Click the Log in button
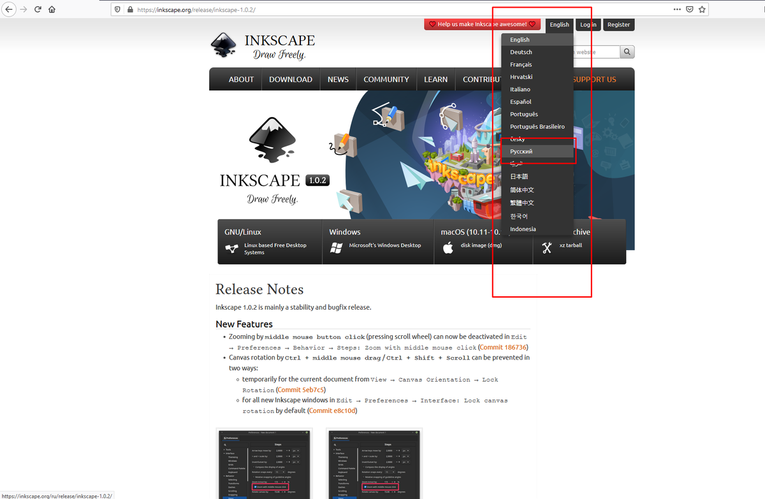The image size is (765, 499). click(x=588, y=24)
